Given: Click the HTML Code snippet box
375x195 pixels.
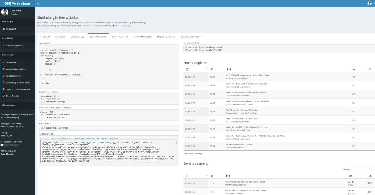Looking at the screenshot, I should [x=109, y=128].
